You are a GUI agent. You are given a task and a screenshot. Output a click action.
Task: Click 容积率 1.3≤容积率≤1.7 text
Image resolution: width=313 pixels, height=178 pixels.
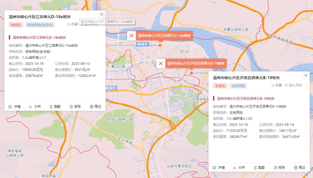click(x=34, y=57)
